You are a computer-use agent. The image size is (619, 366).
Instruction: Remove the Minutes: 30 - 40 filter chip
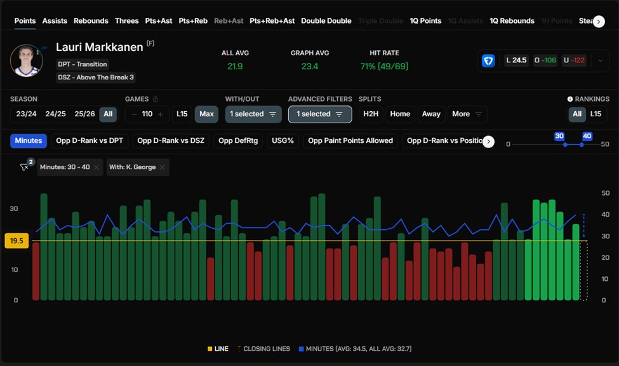(x=97, y=167)
